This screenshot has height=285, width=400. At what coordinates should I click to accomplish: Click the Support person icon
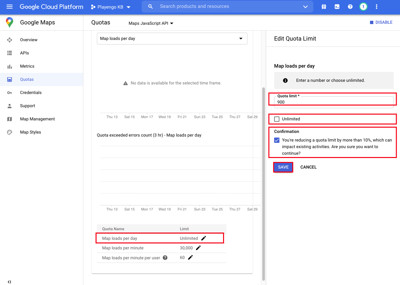pyautogui.click(x=10, y=106)
